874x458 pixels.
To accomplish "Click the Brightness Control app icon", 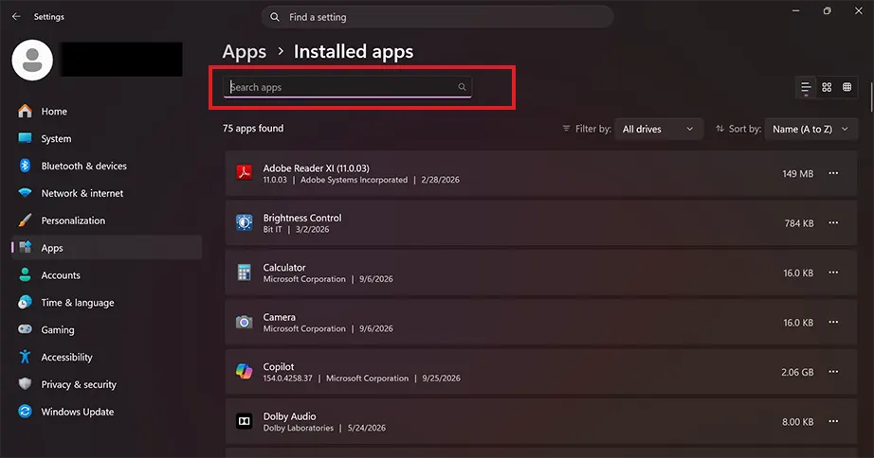I will tap(245, 222).
